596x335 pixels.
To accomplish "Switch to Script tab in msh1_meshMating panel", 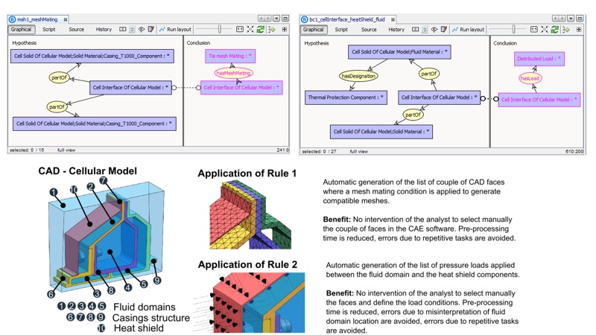I will tap(49, 30).
